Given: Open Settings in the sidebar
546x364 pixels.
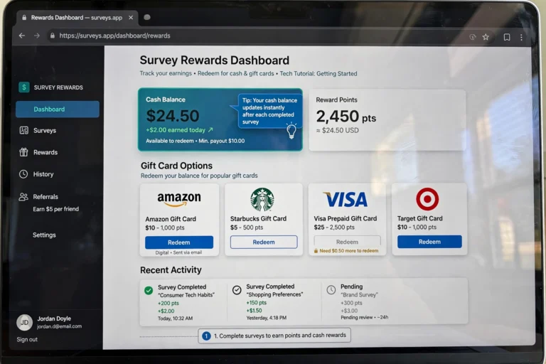Looking at the screenshot, I should click(x=44, y=235).
